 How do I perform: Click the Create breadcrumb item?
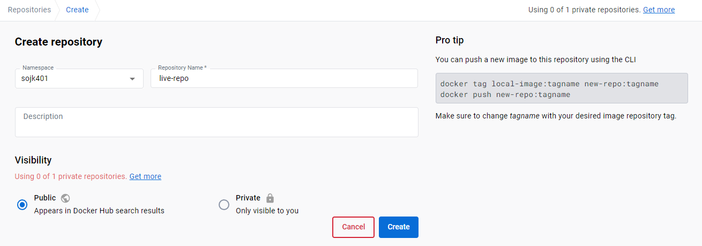point(77,10)
